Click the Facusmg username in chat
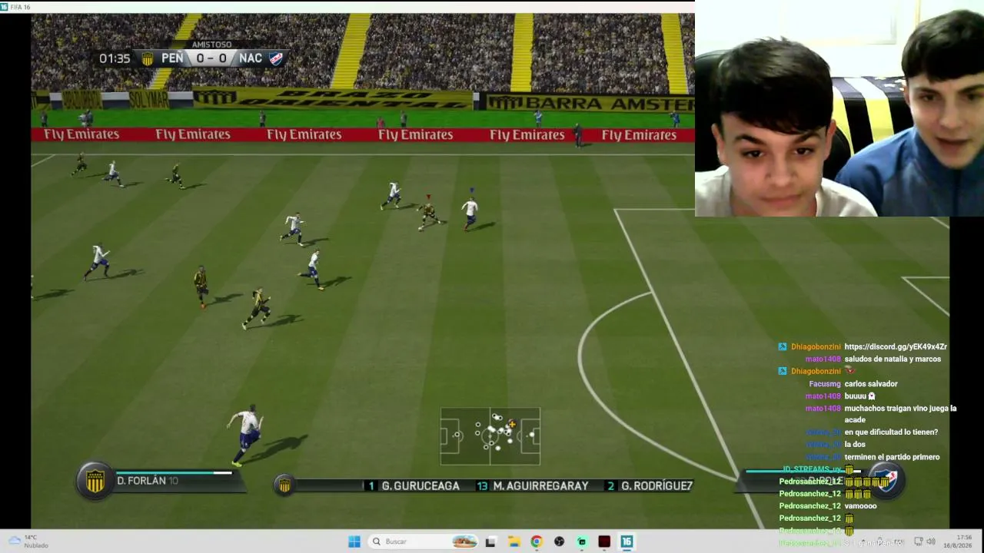Screen dimensions: 984x553 pos(825,384)
